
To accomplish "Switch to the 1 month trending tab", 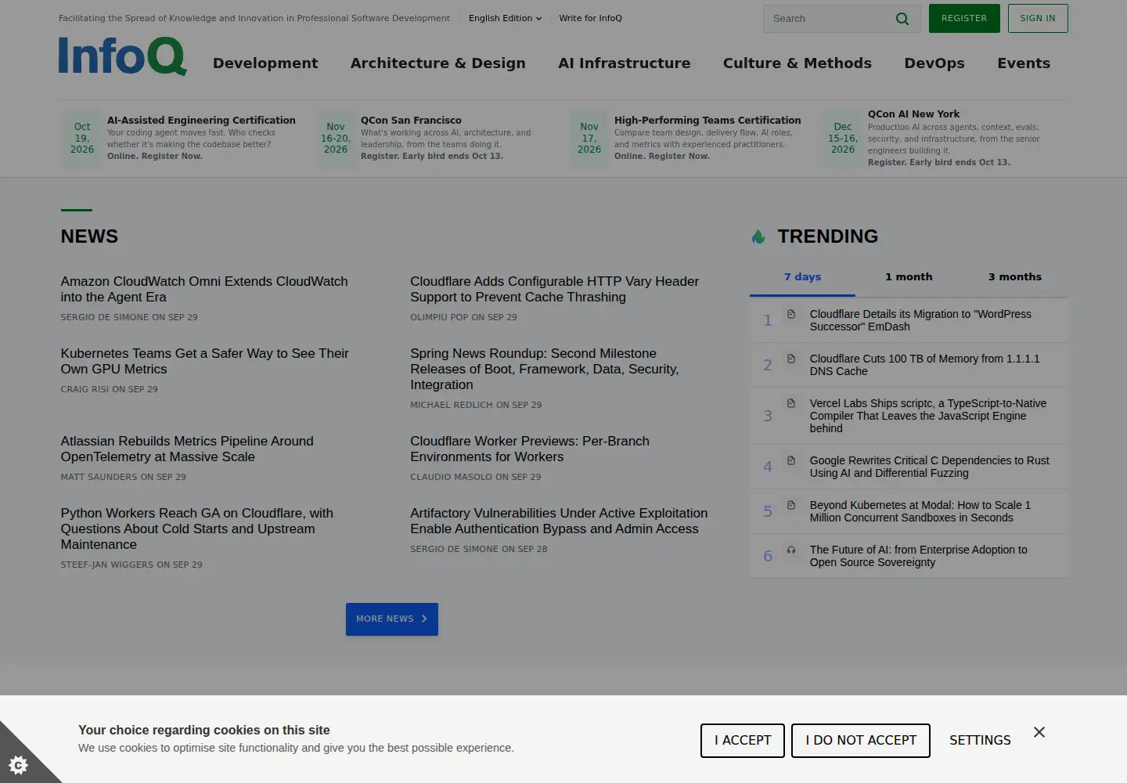I will (909, 277).
